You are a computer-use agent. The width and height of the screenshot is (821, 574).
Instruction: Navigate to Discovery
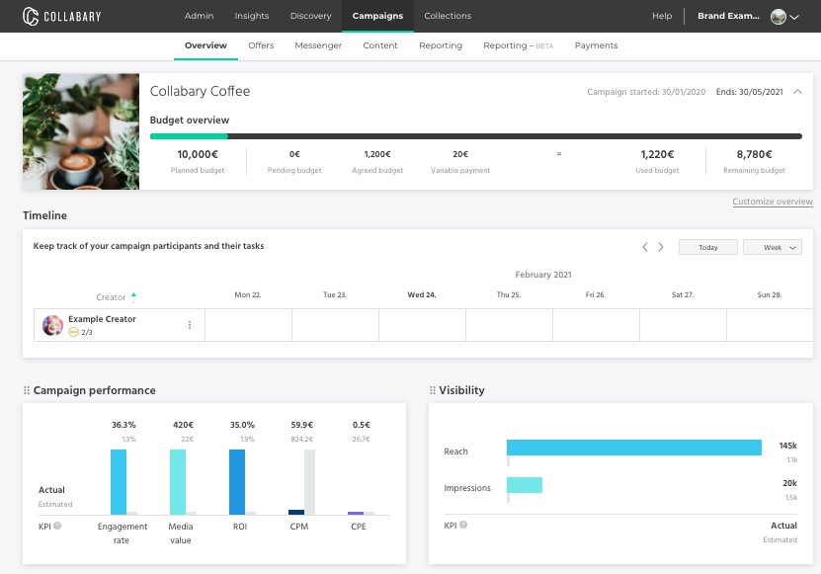coord(310,16)
